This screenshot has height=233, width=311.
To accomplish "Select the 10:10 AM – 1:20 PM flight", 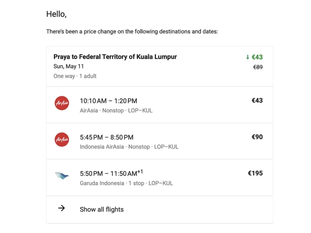I will (108, 101).
